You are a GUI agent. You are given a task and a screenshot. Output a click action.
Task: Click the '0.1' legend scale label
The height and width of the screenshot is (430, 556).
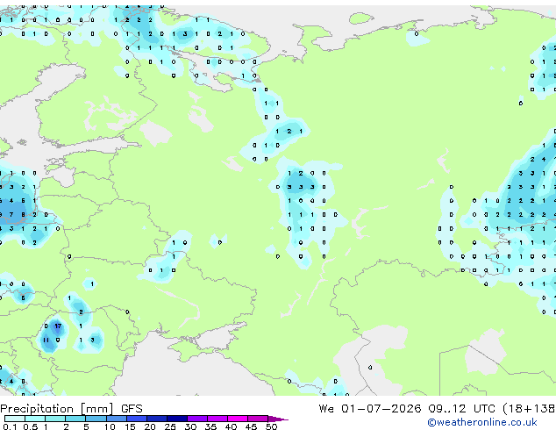pos(10,426)
